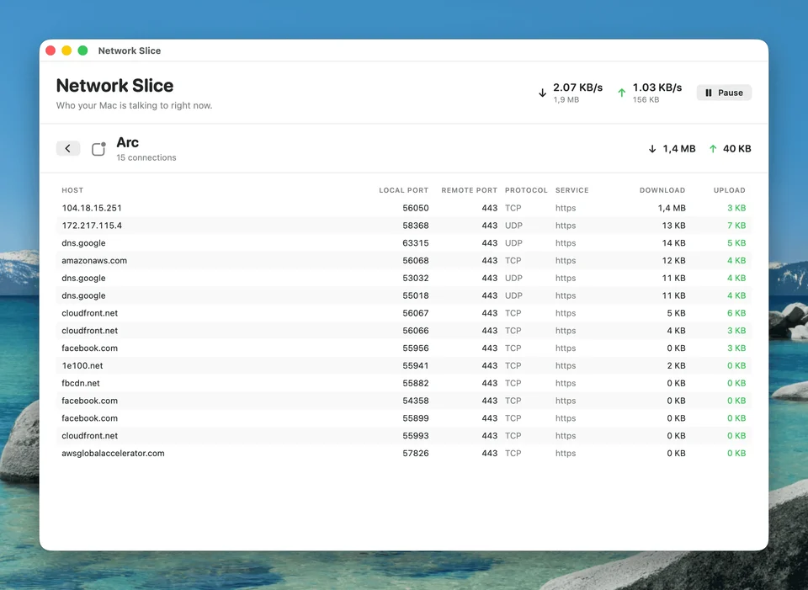The image size is (808, 590).
Task: Select the amazonaws.com host row
Action: (403, 261)
